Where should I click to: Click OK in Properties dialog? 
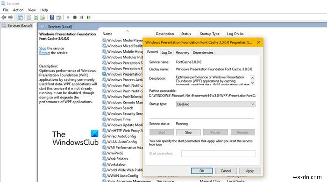202,171
